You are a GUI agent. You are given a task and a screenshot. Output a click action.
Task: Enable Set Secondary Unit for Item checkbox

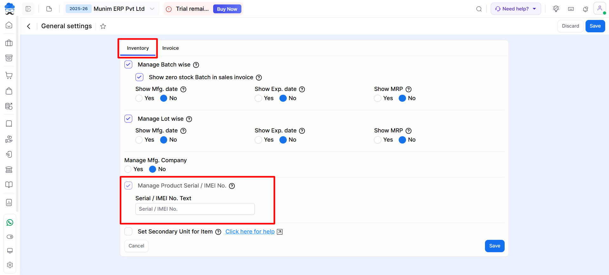coord(128,232)
